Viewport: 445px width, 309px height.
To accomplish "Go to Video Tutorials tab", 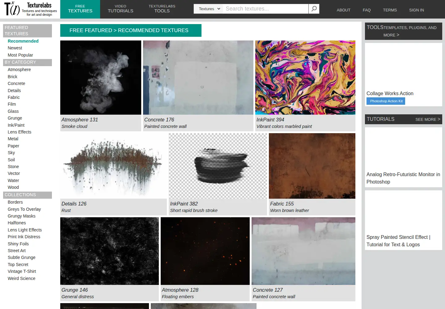I will 121,9.
